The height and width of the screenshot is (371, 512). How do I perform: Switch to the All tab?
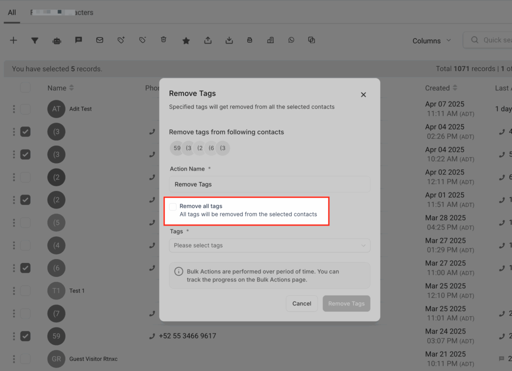click(12, 12)
